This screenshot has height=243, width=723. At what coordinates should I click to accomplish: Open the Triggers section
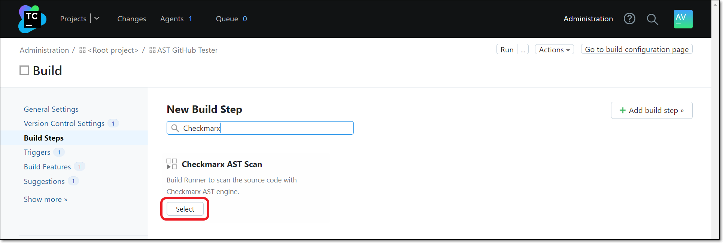[37, 152]
